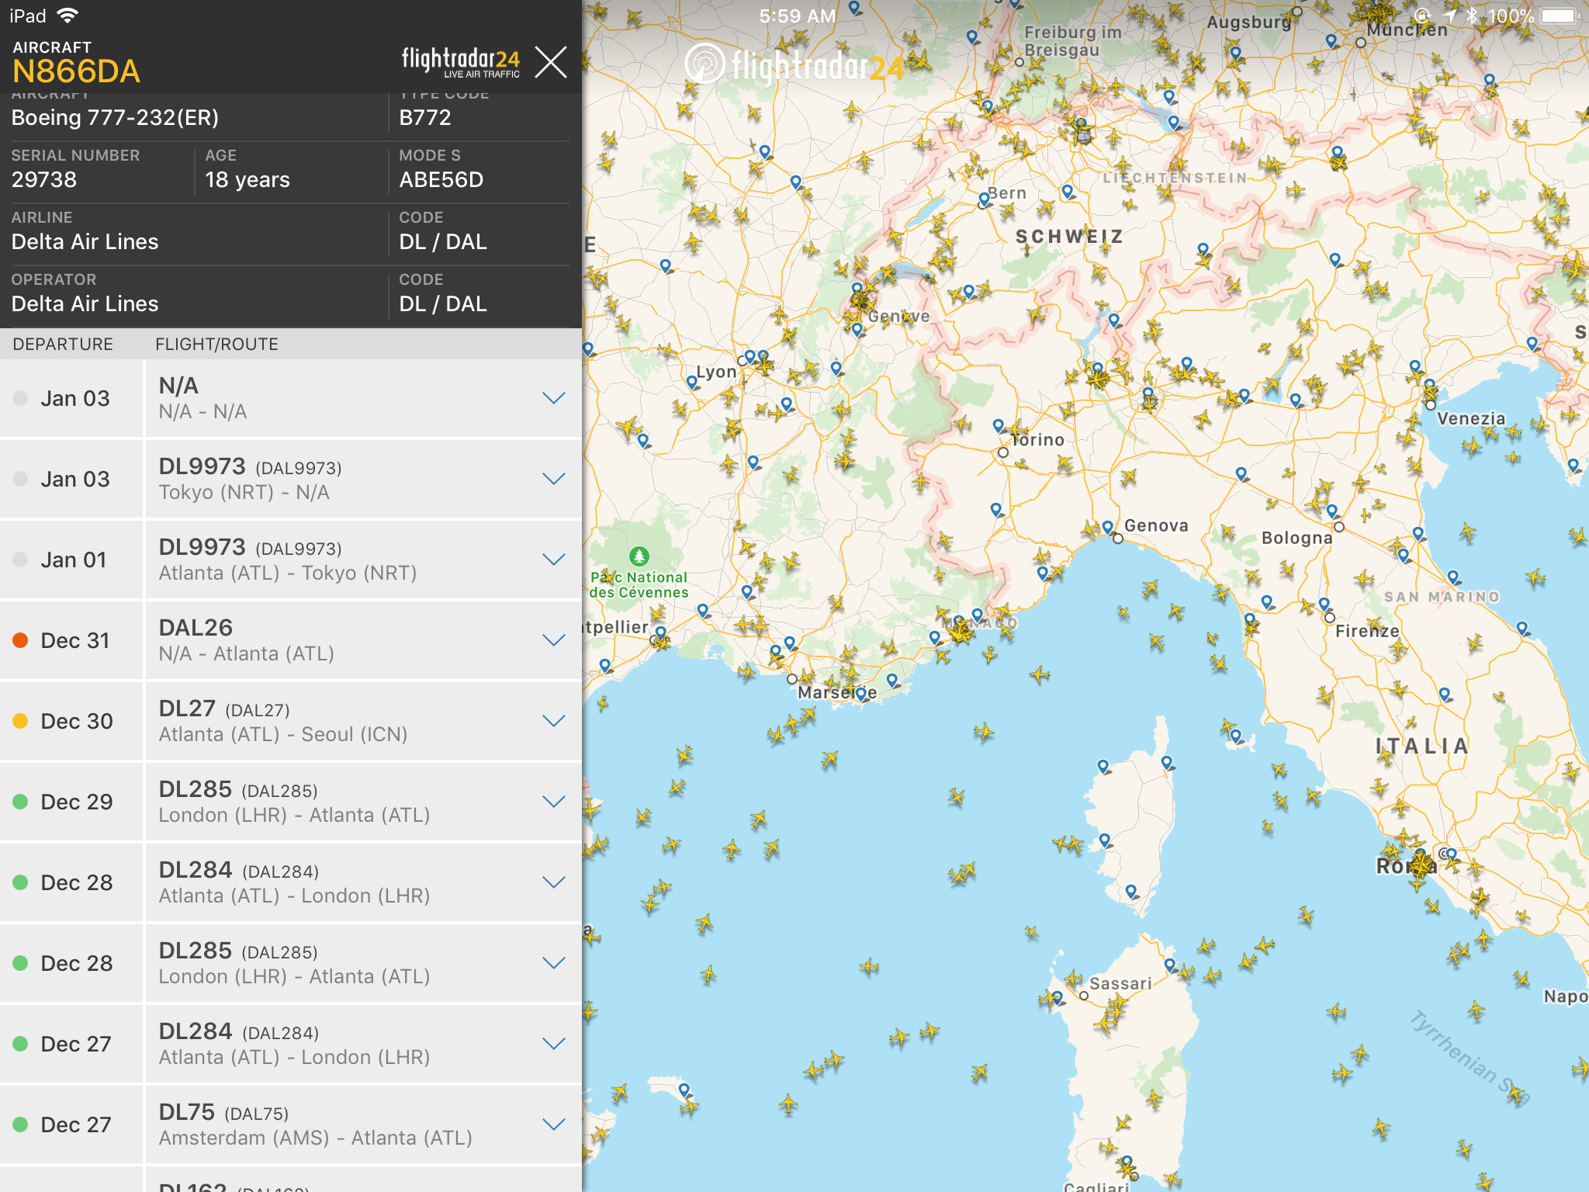
Task: Tap the Flightradar24 logo in panel header
Action: coord(460,62)
